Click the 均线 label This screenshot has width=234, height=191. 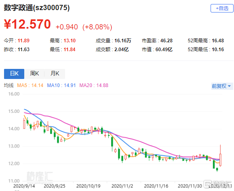(x=8, y=85)
